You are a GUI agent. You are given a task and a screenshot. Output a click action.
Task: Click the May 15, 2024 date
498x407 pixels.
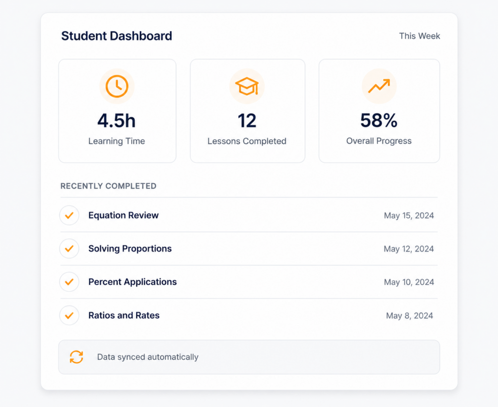409,215
